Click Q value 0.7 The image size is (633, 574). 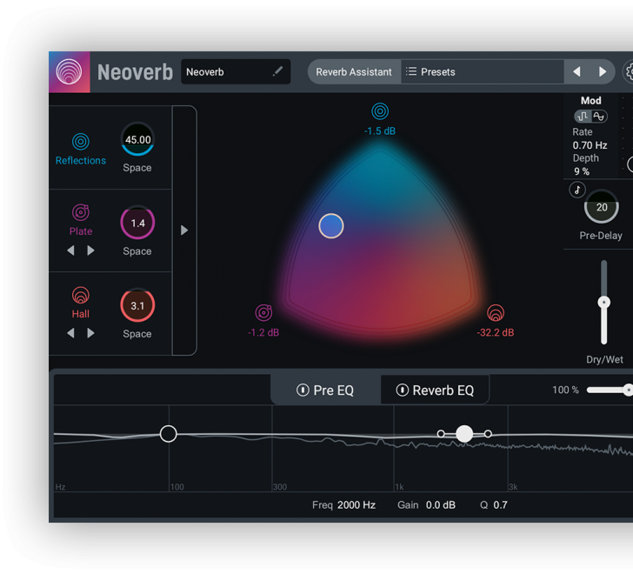pyautogui.click(x=500, y=505)
